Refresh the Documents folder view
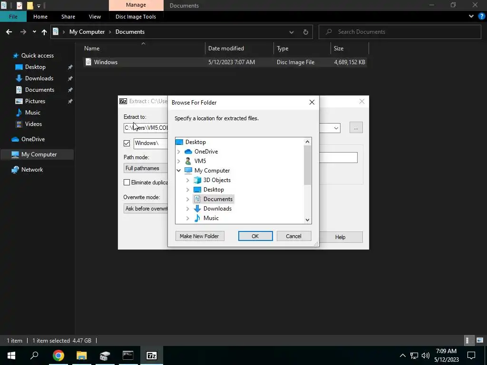Image resolution: width=487 pixels, height=365 pixels. 306,32
